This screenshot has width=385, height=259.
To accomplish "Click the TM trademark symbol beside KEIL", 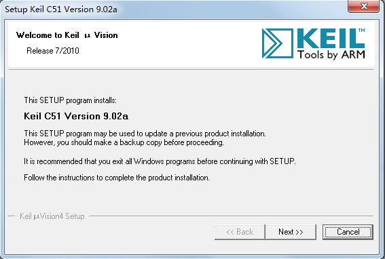I will tap(362, 31).
